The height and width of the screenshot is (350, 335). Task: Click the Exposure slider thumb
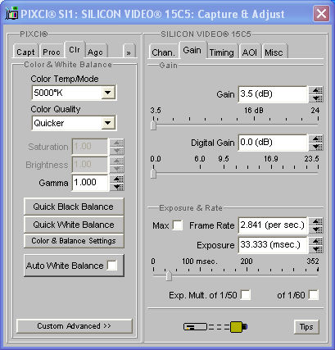169,275
